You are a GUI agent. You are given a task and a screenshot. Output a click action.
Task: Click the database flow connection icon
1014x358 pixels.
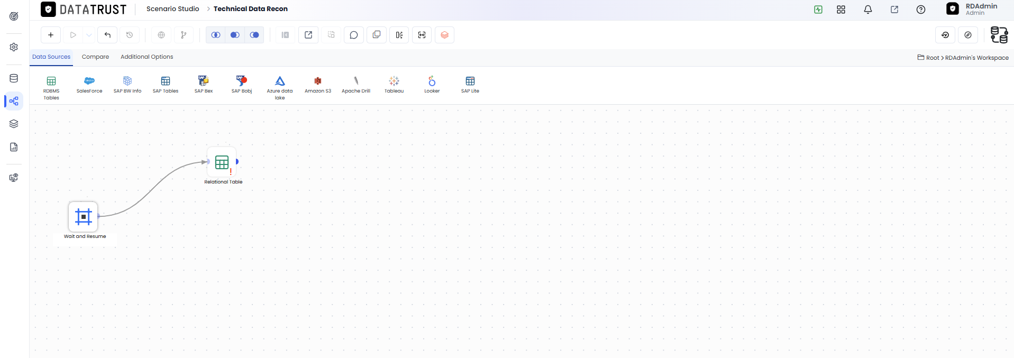999,35
